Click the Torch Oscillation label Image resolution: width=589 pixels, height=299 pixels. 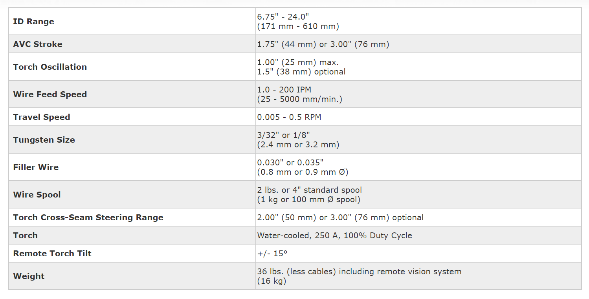coord(50,67)
